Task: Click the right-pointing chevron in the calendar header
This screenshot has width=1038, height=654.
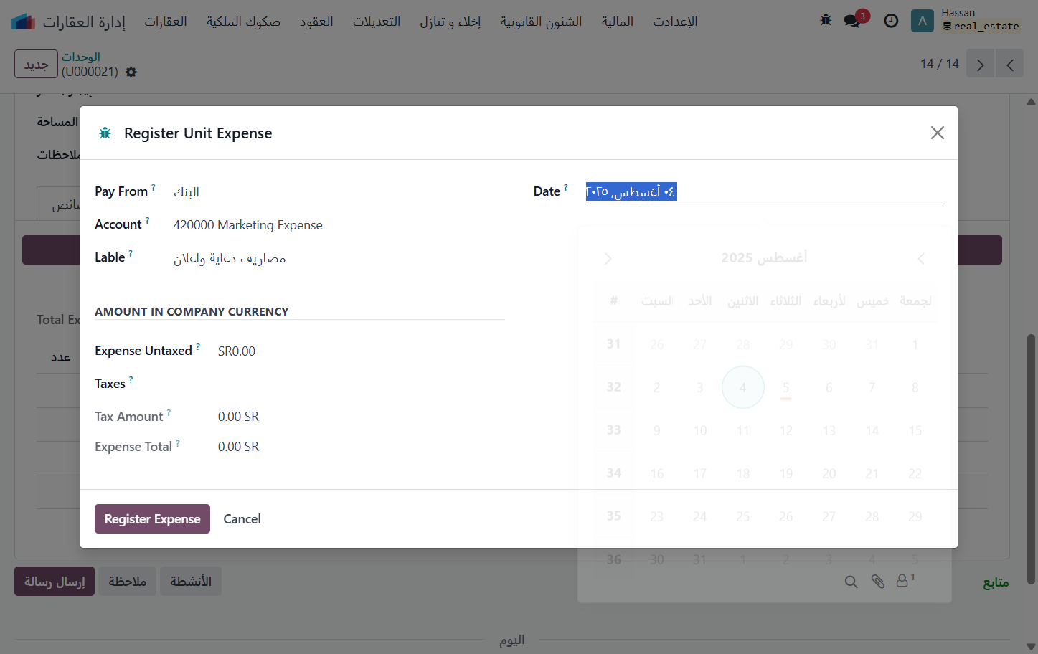Action: coord(608,258)
